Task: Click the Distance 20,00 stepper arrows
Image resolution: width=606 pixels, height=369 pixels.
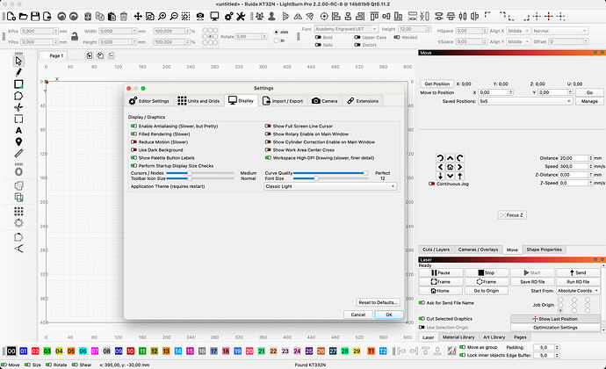Action: click(590, 158)
